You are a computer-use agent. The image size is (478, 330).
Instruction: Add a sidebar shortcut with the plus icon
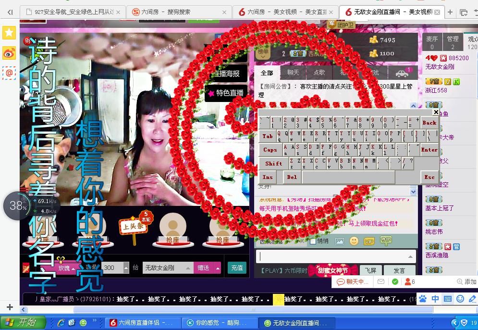10,307
